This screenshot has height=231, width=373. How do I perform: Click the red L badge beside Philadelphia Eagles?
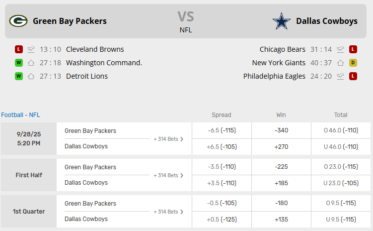(x=353, y=76)
